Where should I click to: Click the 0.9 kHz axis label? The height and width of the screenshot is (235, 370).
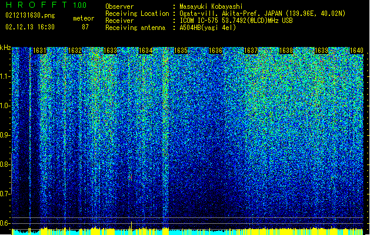[5, 135]
